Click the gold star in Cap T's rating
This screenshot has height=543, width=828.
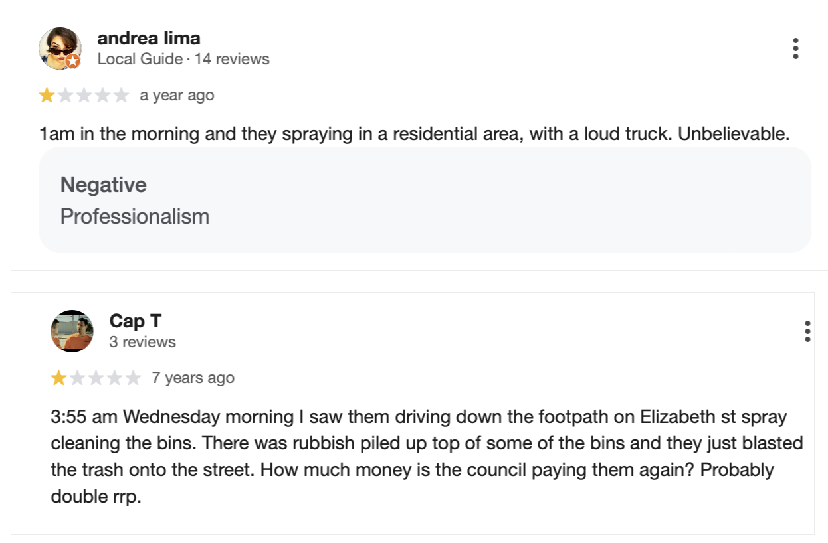pyautogui.click(x=58, y=378)
